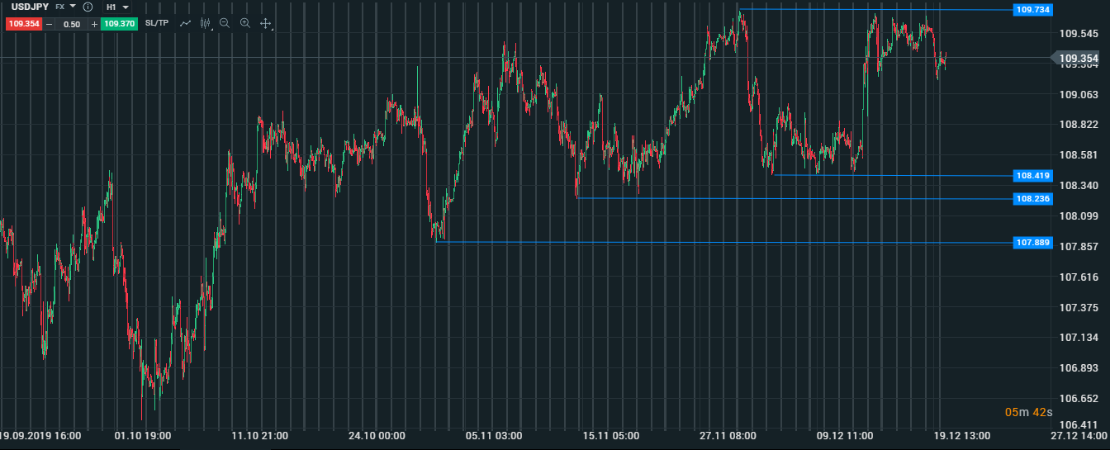Click the 109.063 price axis label
Viewport: 1110px width, 450px height.
point(1079,94)
